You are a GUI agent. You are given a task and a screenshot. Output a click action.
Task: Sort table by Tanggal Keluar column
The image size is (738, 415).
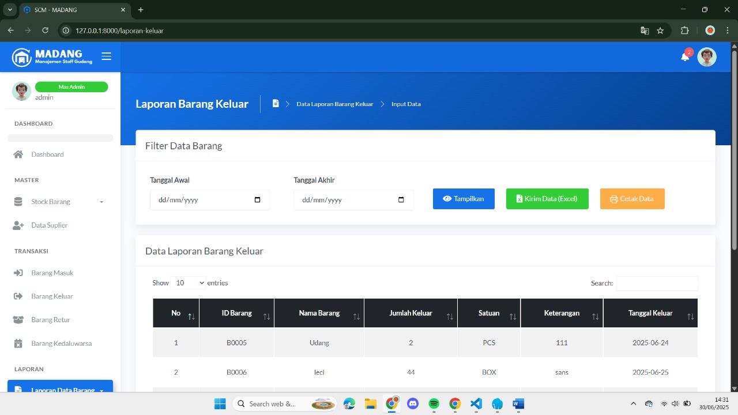(650, 314)
